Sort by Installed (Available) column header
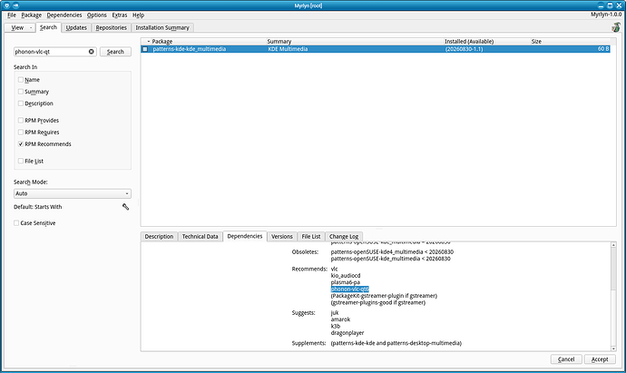Screen dimensions: 626x373 tap(469, 41)
